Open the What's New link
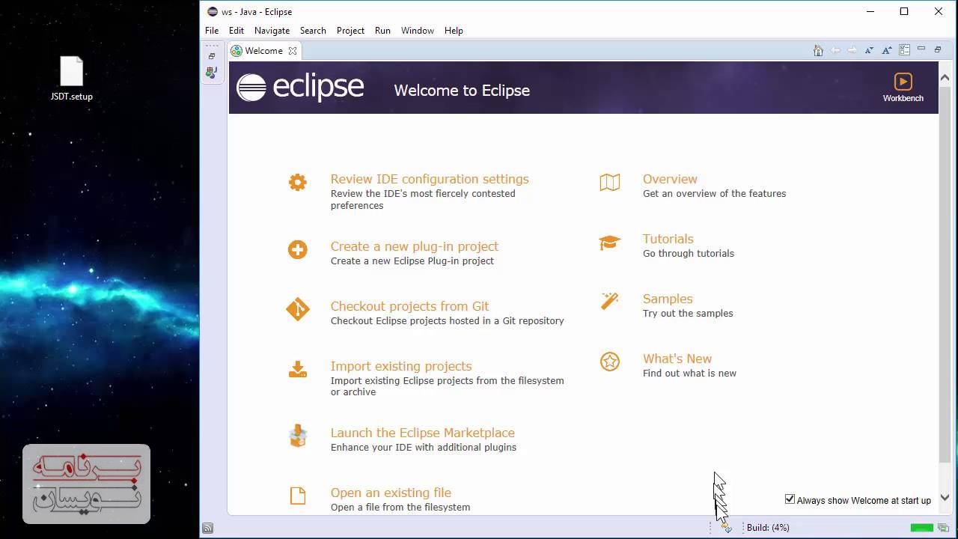Screen dimensions: 958x539 coord(677,359)
